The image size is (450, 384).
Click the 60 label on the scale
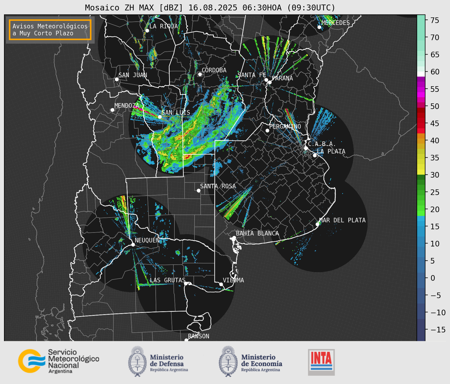point(435,72)
